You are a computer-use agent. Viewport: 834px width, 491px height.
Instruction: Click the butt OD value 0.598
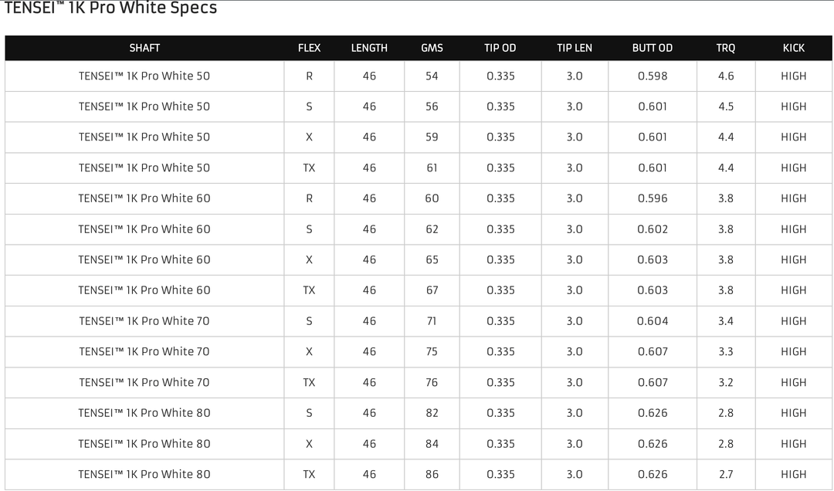(x=653, y=76)
